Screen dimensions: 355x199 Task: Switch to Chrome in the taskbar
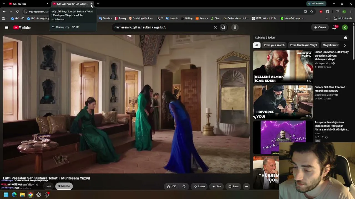click(31, 195)
